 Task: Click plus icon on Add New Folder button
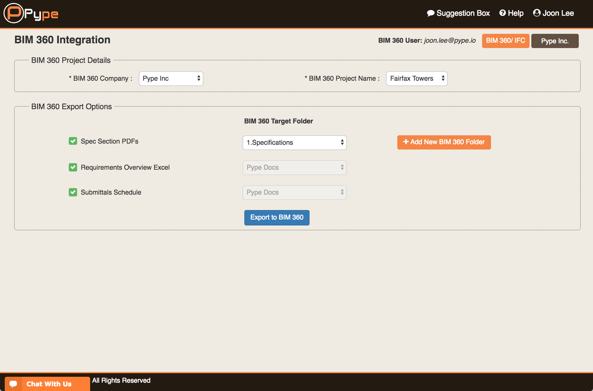[406, 142]
